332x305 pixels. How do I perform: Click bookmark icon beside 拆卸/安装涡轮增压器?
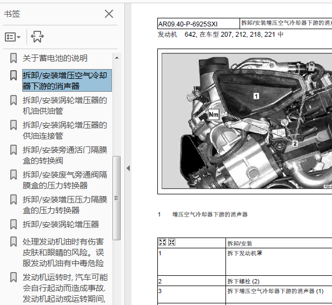(x=14, y=224)
